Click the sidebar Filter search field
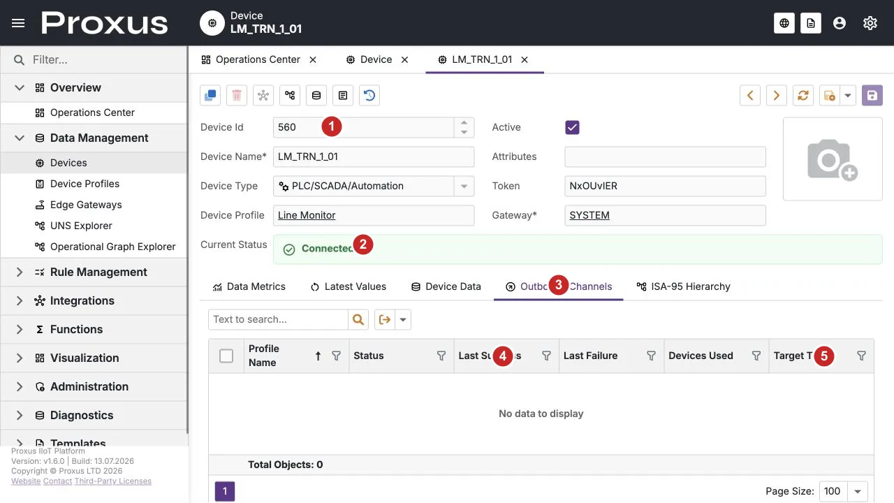Viewport: 894px width, 503px height. pyautogui.click(x=94, y=60)
